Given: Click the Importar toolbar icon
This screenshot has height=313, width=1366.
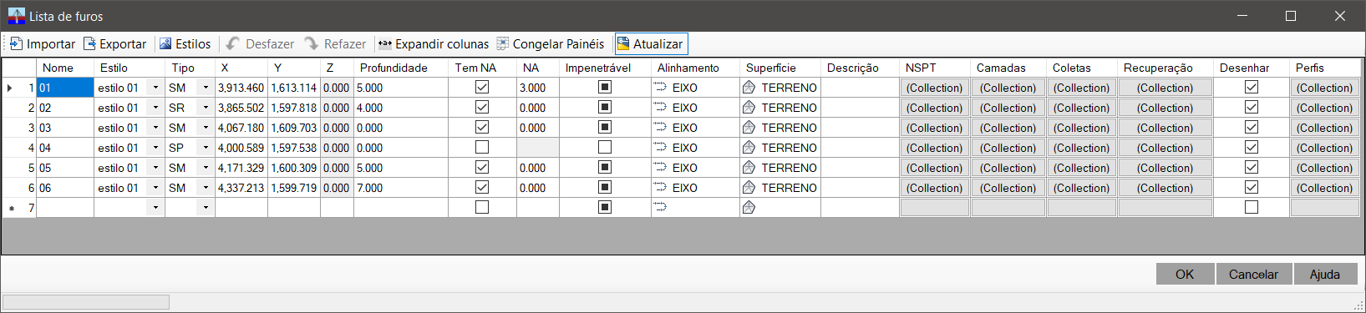Looking at the screenshot, I should (17, 44).
